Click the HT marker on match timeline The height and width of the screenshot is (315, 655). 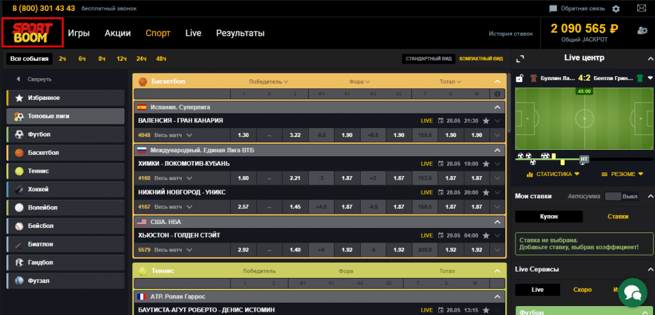(x=585, y=159)
